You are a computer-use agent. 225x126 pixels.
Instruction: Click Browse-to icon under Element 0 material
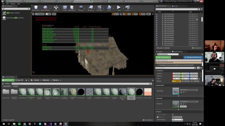[x=184, y=104]
